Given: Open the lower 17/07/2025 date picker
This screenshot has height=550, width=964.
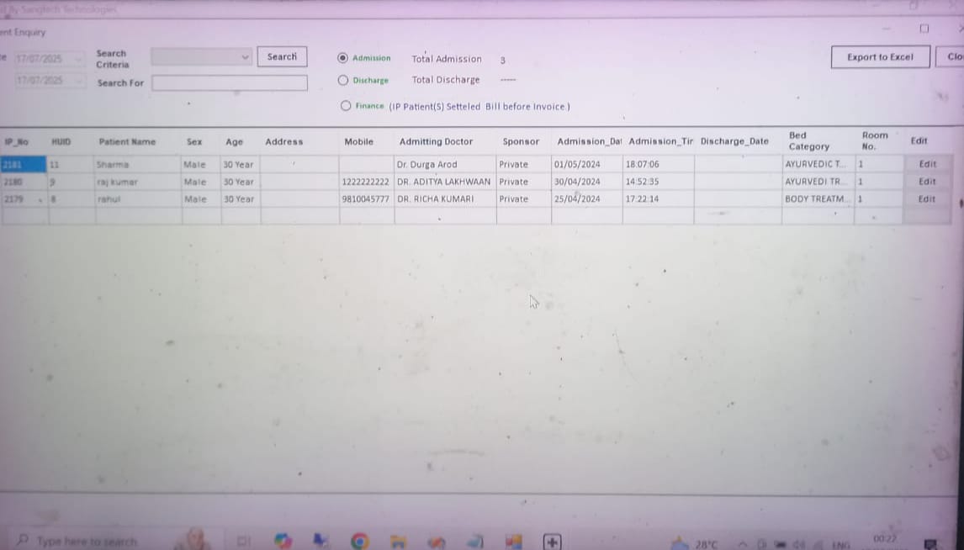Looking at the screenshot, I should point(49,81).
